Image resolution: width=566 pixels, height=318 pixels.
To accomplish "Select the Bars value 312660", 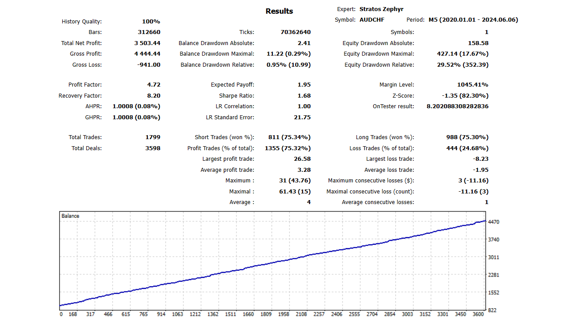I will (149, 32).
